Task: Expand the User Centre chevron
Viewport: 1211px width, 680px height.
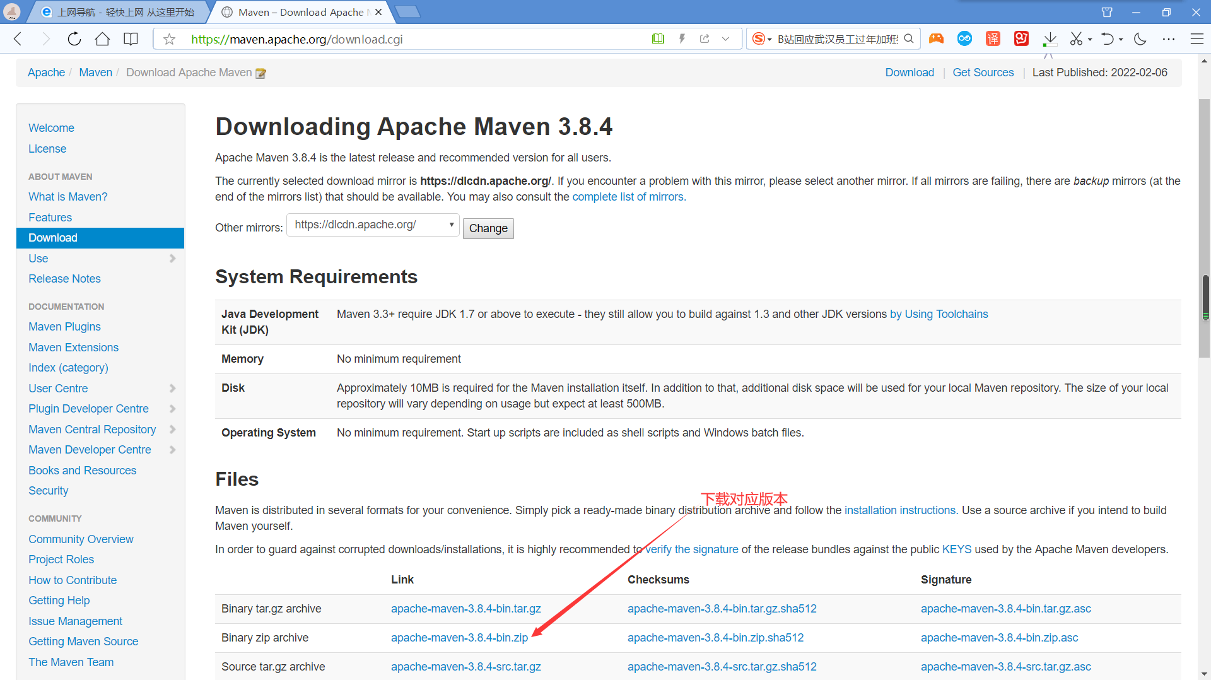Action: pos(172,389)
